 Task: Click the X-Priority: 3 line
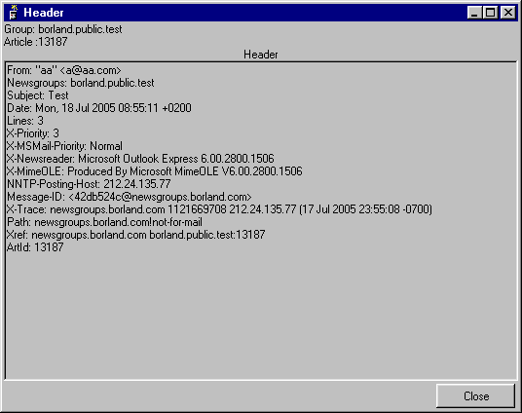[x=33, y=133]
